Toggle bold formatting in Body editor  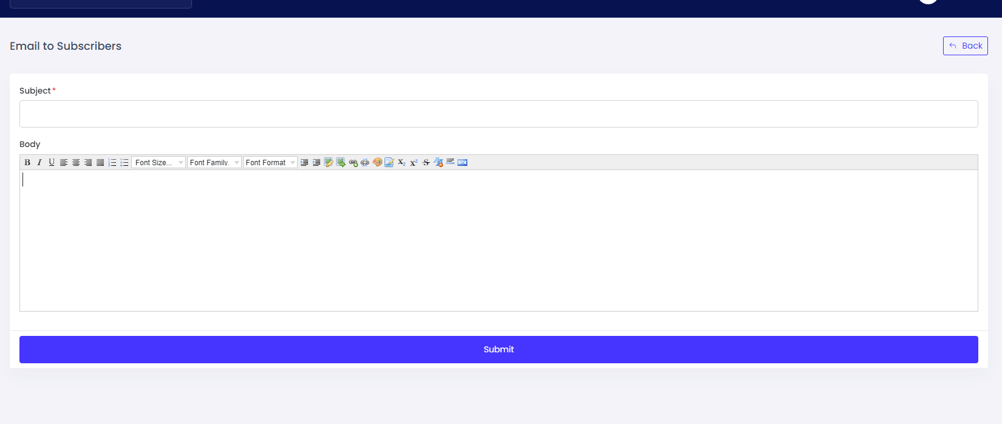27,162
